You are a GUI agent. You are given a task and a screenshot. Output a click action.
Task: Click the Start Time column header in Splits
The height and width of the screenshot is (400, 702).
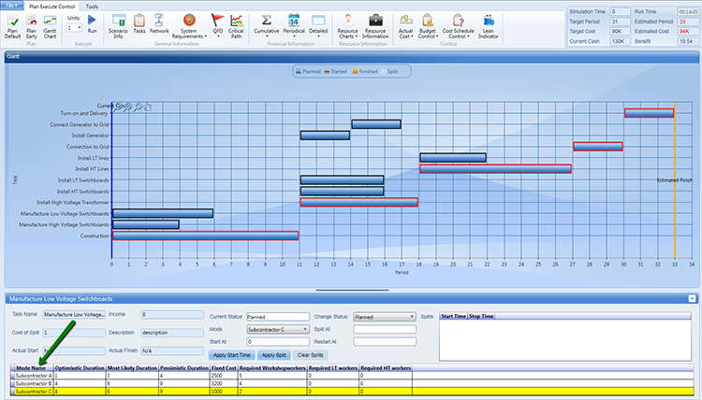pos(454,316)
